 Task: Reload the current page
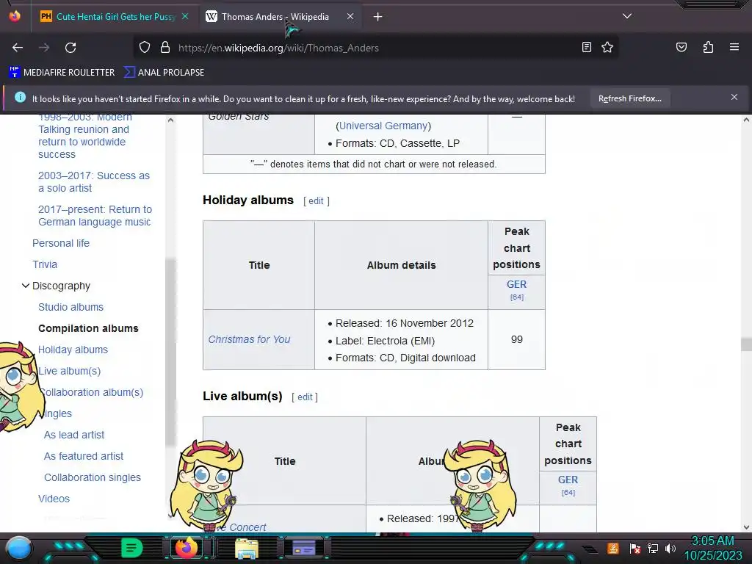(70, 48)
